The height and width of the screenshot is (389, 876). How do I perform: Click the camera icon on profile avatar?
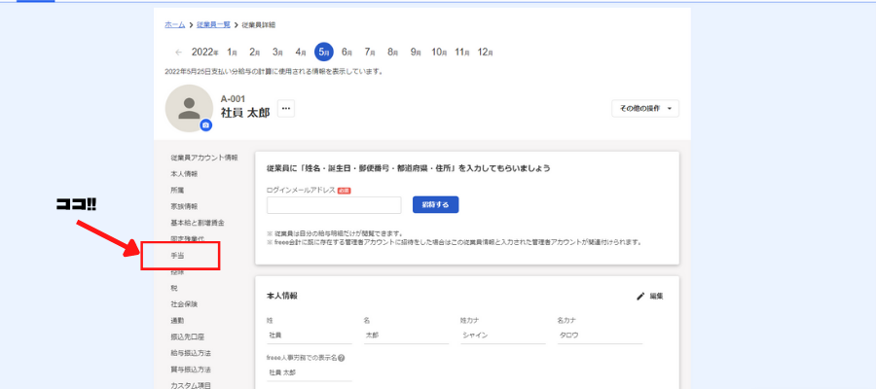[205, 125]
